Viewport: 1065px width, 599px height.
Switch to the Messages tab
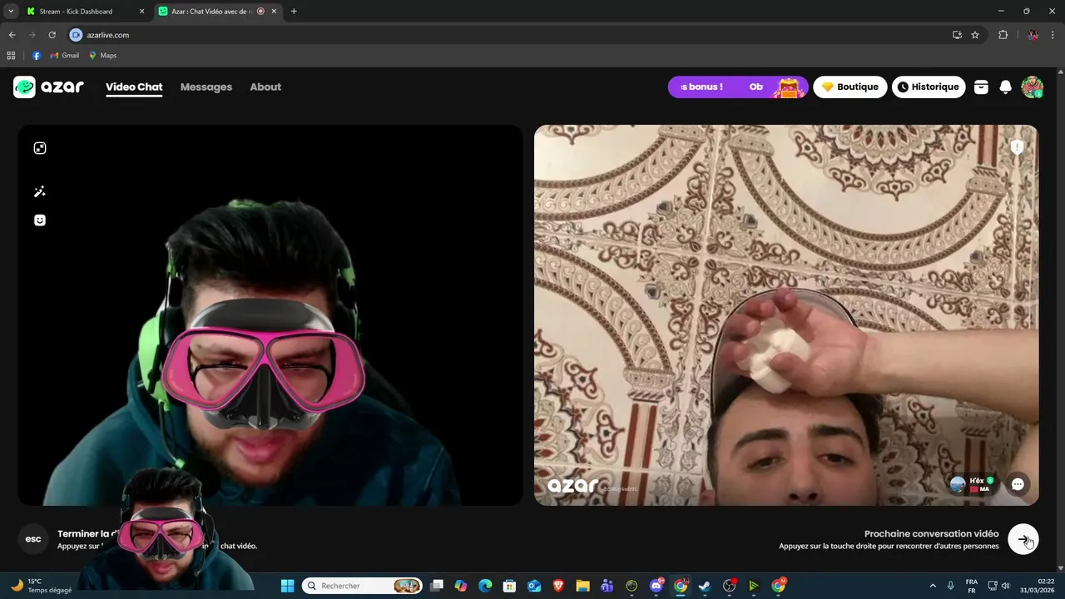click(206, 87)
